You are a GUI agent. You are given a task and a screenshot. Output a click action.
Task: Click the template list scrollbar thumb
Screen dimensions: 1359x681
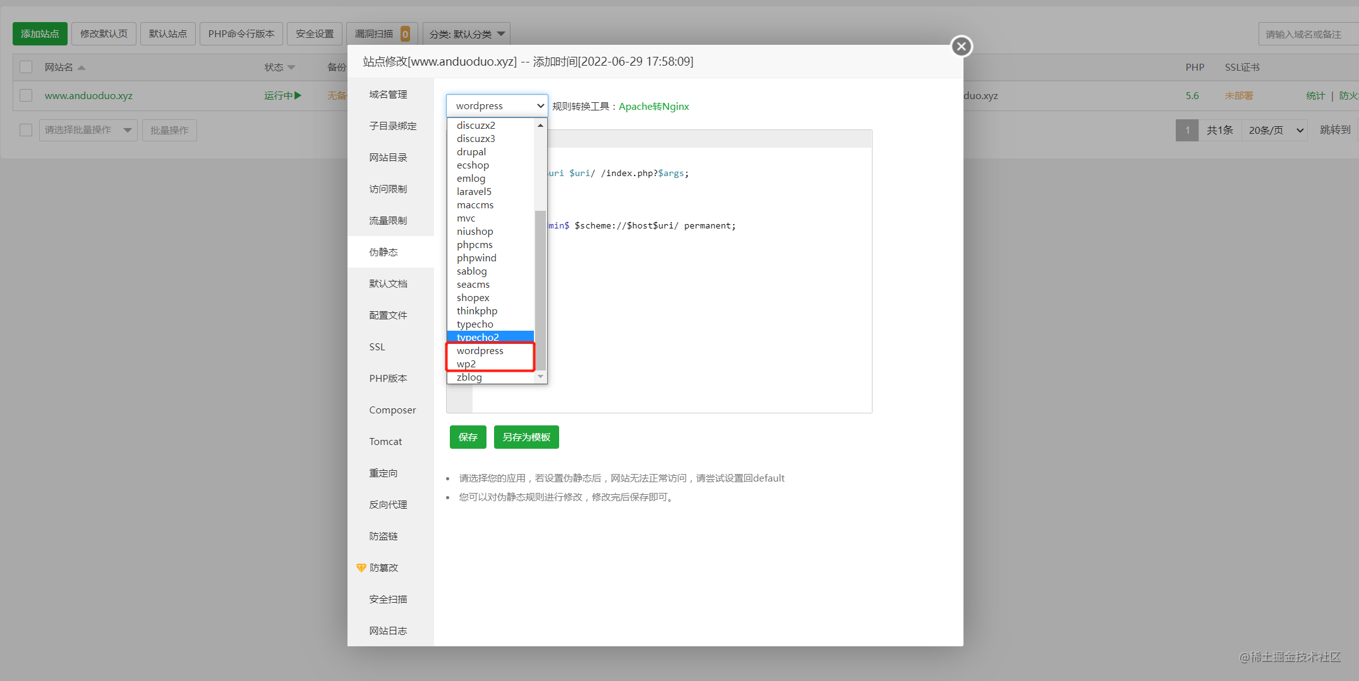(540, 290)
